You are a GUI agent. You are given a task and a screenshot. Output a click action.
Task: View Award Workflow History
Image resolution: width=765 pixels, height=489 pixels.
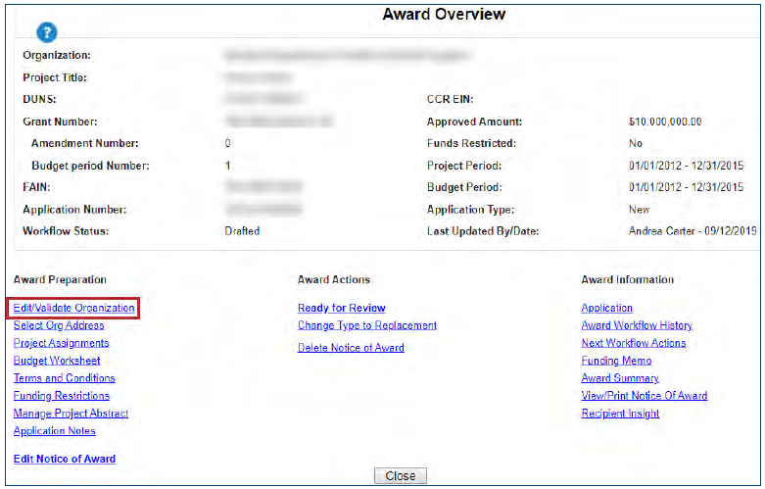point(637,325)
